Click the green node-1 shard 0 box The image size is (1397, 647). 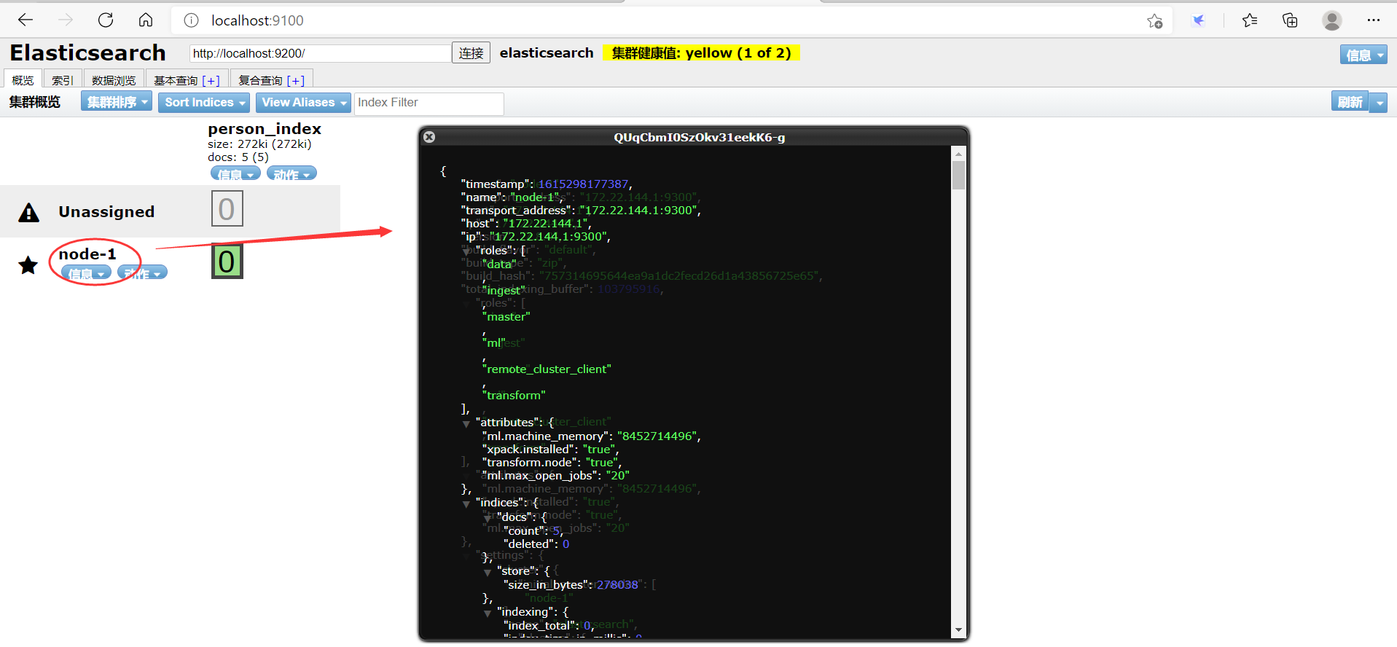click(227, 262)
